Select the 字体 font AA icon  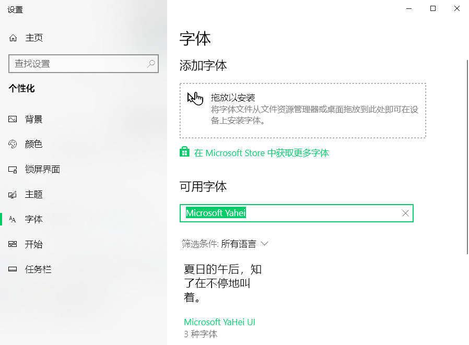pyautogui.click(x=13, y=219)
